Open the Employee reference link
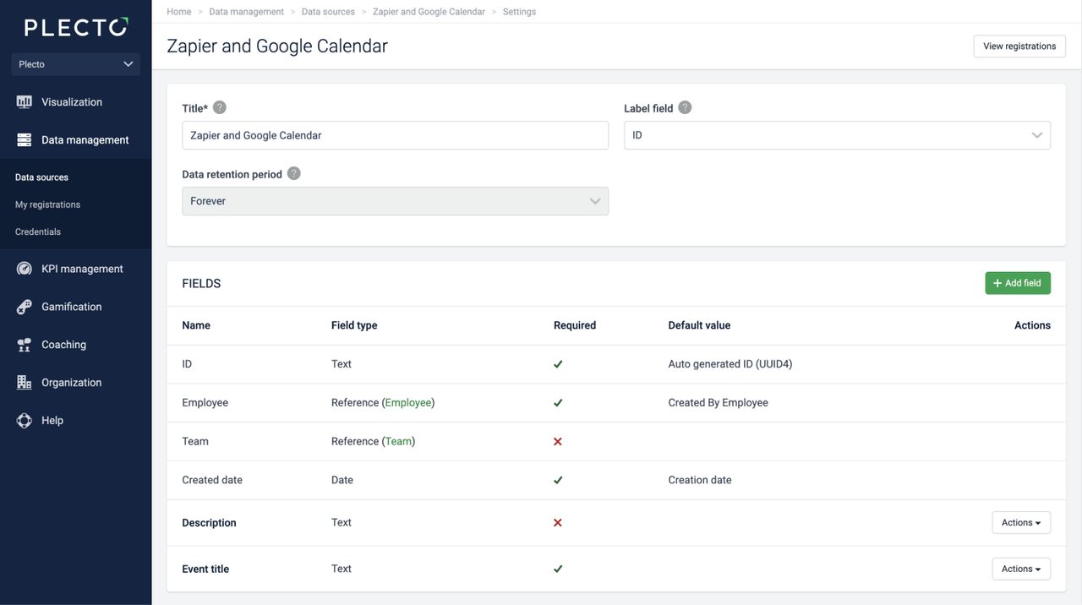Viewport: 1082px width, 605px height. (x=408, y=403)
